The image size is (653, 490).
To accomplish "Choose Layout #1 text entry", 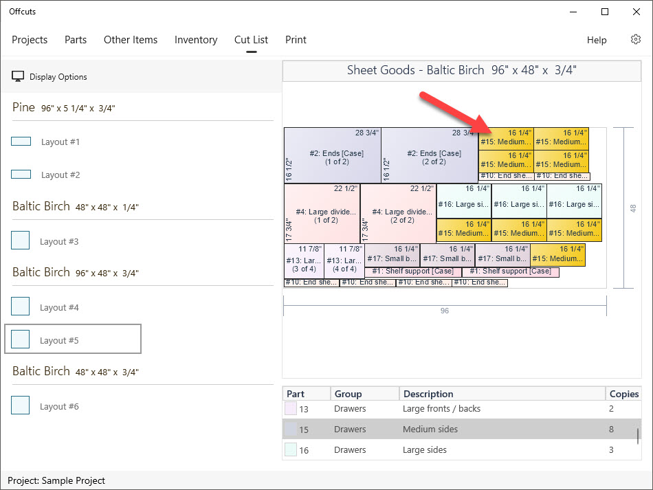I will click(x=60, y=142).
